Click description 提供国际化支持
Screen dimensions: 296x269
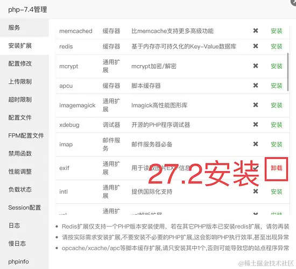point(152,192)
